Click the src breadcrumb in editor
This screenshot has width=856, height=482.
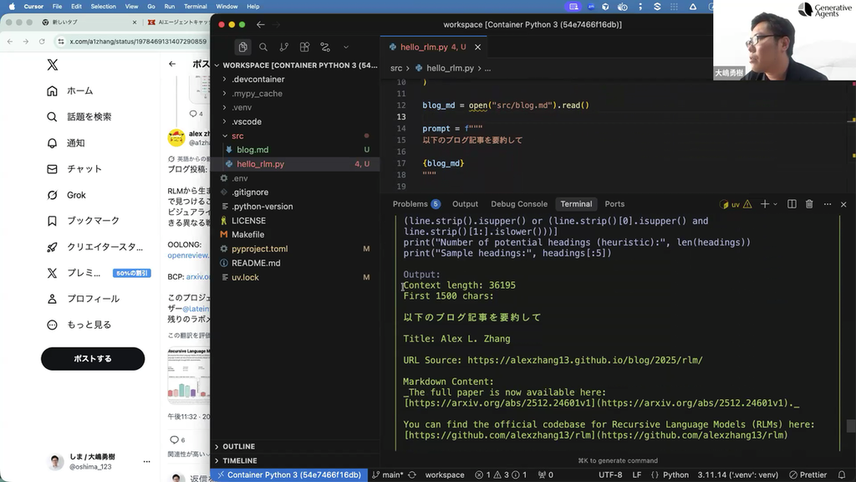[x=396, y=69]
